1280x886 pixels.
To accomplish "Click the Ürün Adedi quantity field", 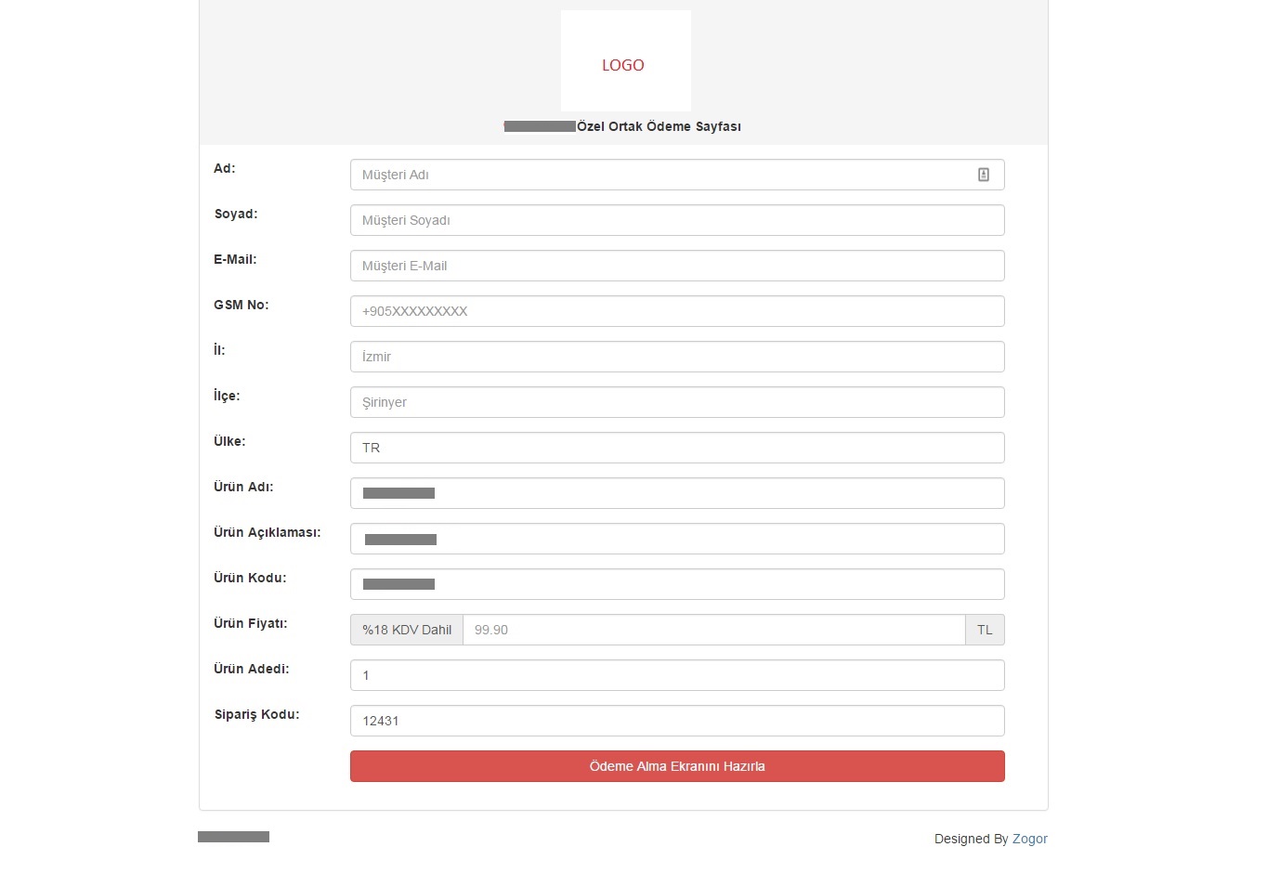I will pos(676,675).
